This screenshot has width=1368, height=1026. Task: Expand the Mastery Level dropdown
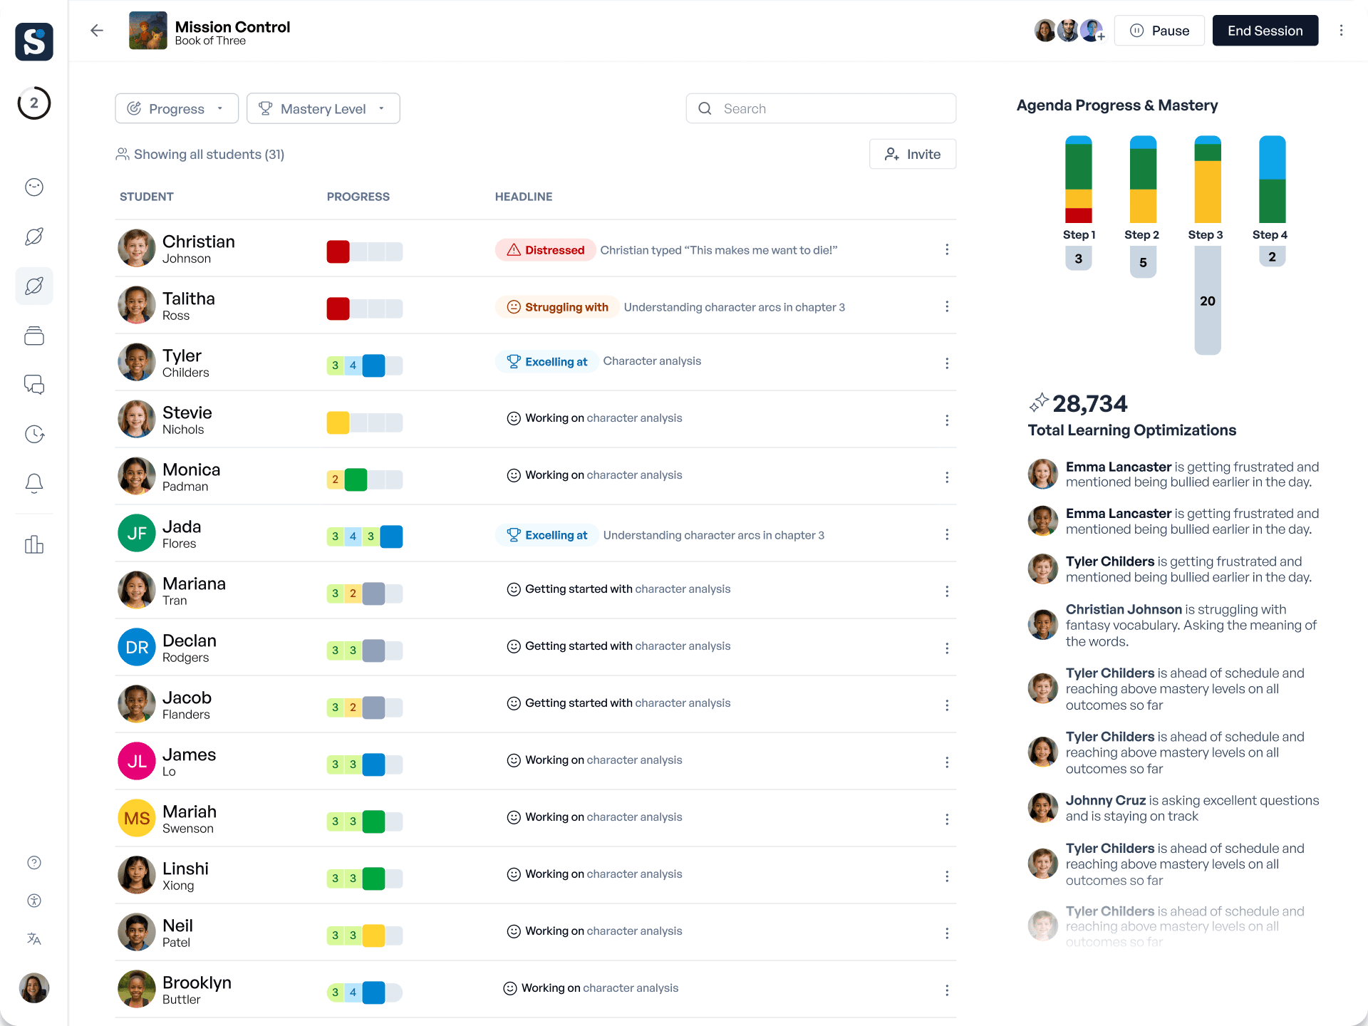pyautogui.click(x=323, y=108)
